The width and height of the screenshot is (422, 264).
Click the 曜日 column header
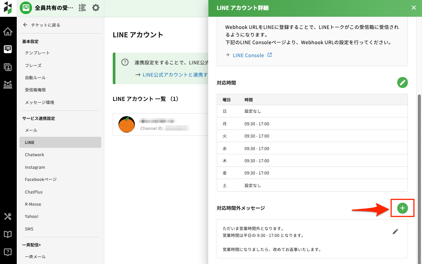(227, 100)
